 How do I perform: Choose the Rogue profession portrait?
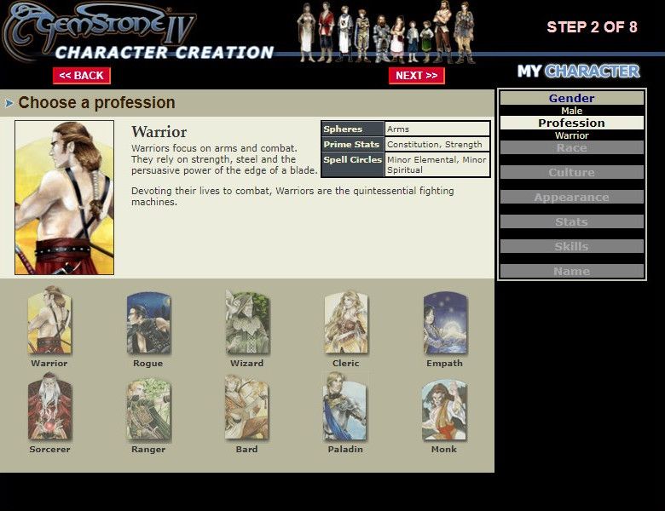pos(148,321)
